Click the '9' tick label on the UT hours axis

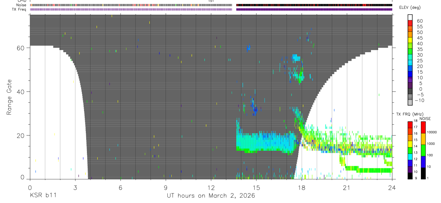166,187
